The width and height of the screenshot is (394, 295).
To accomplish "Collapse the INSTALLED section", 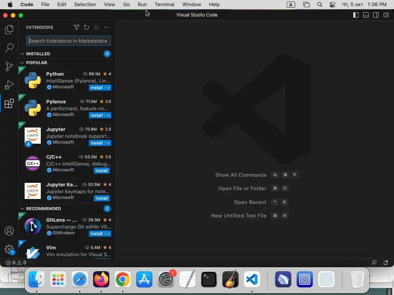I will pos(22,54).
